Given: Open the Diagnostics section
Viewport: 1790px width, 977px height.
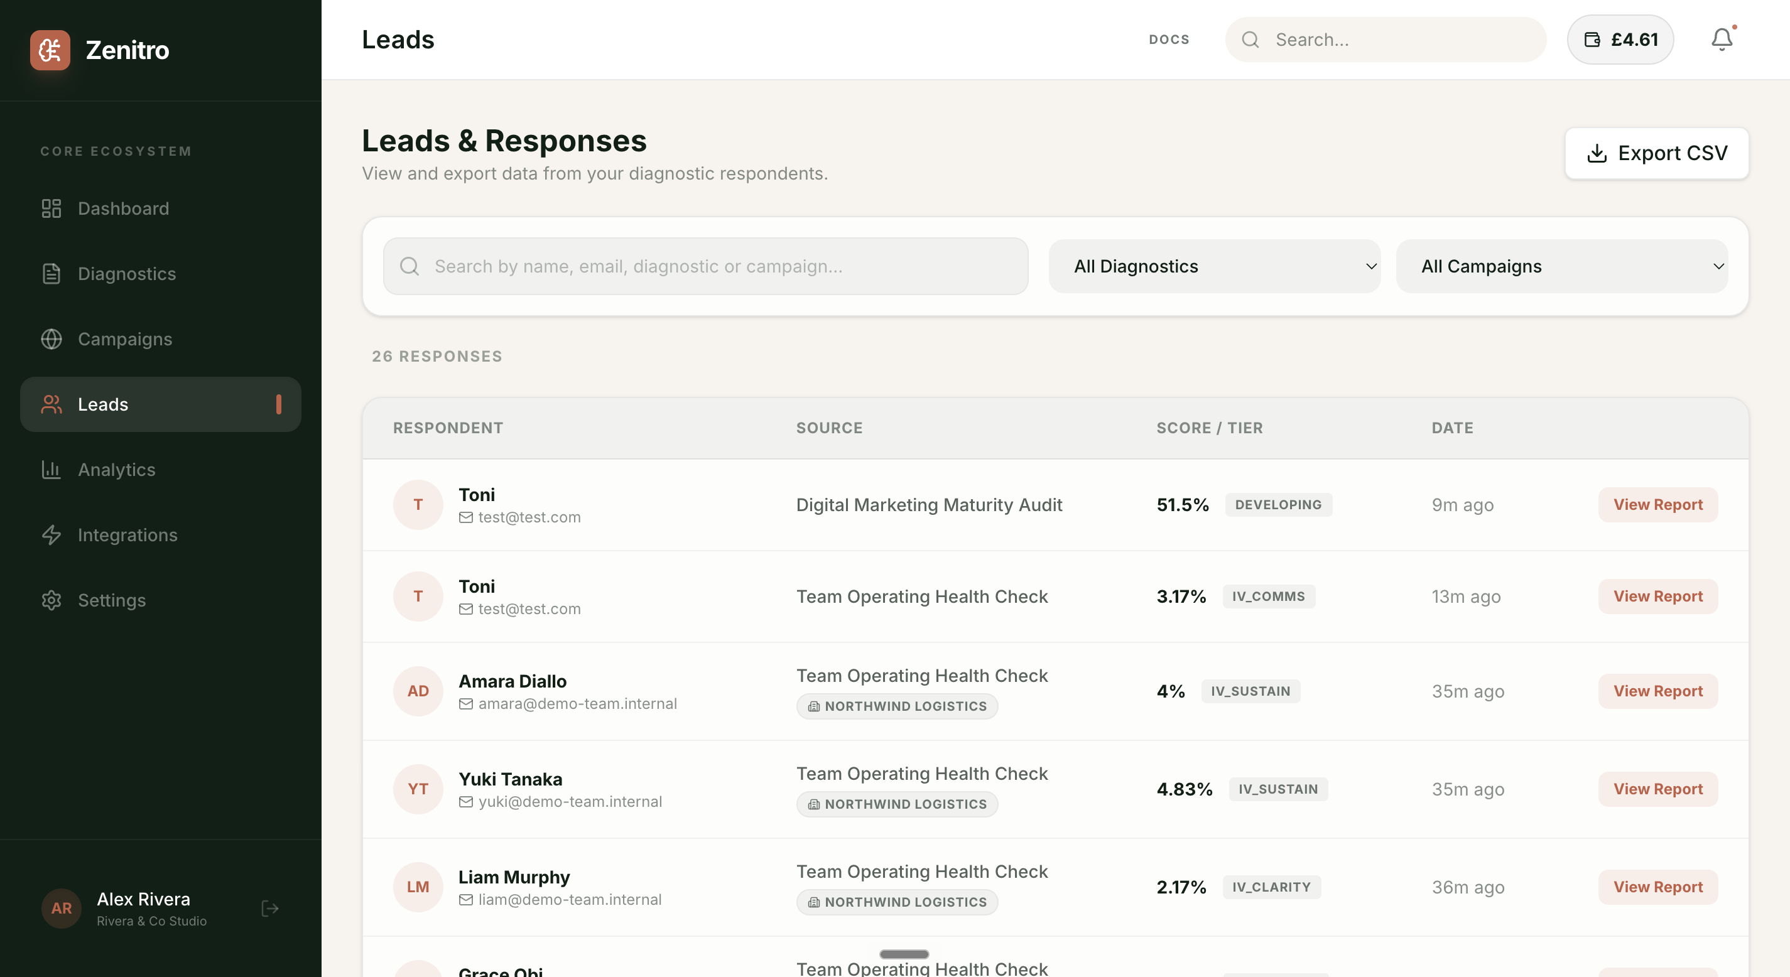Looking at the screenshot, I should [x=161, y=274].
